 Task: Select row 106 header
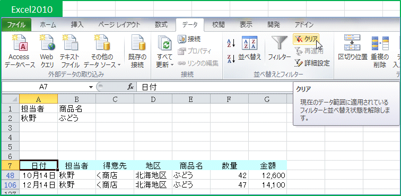click(x=11, y=184)
